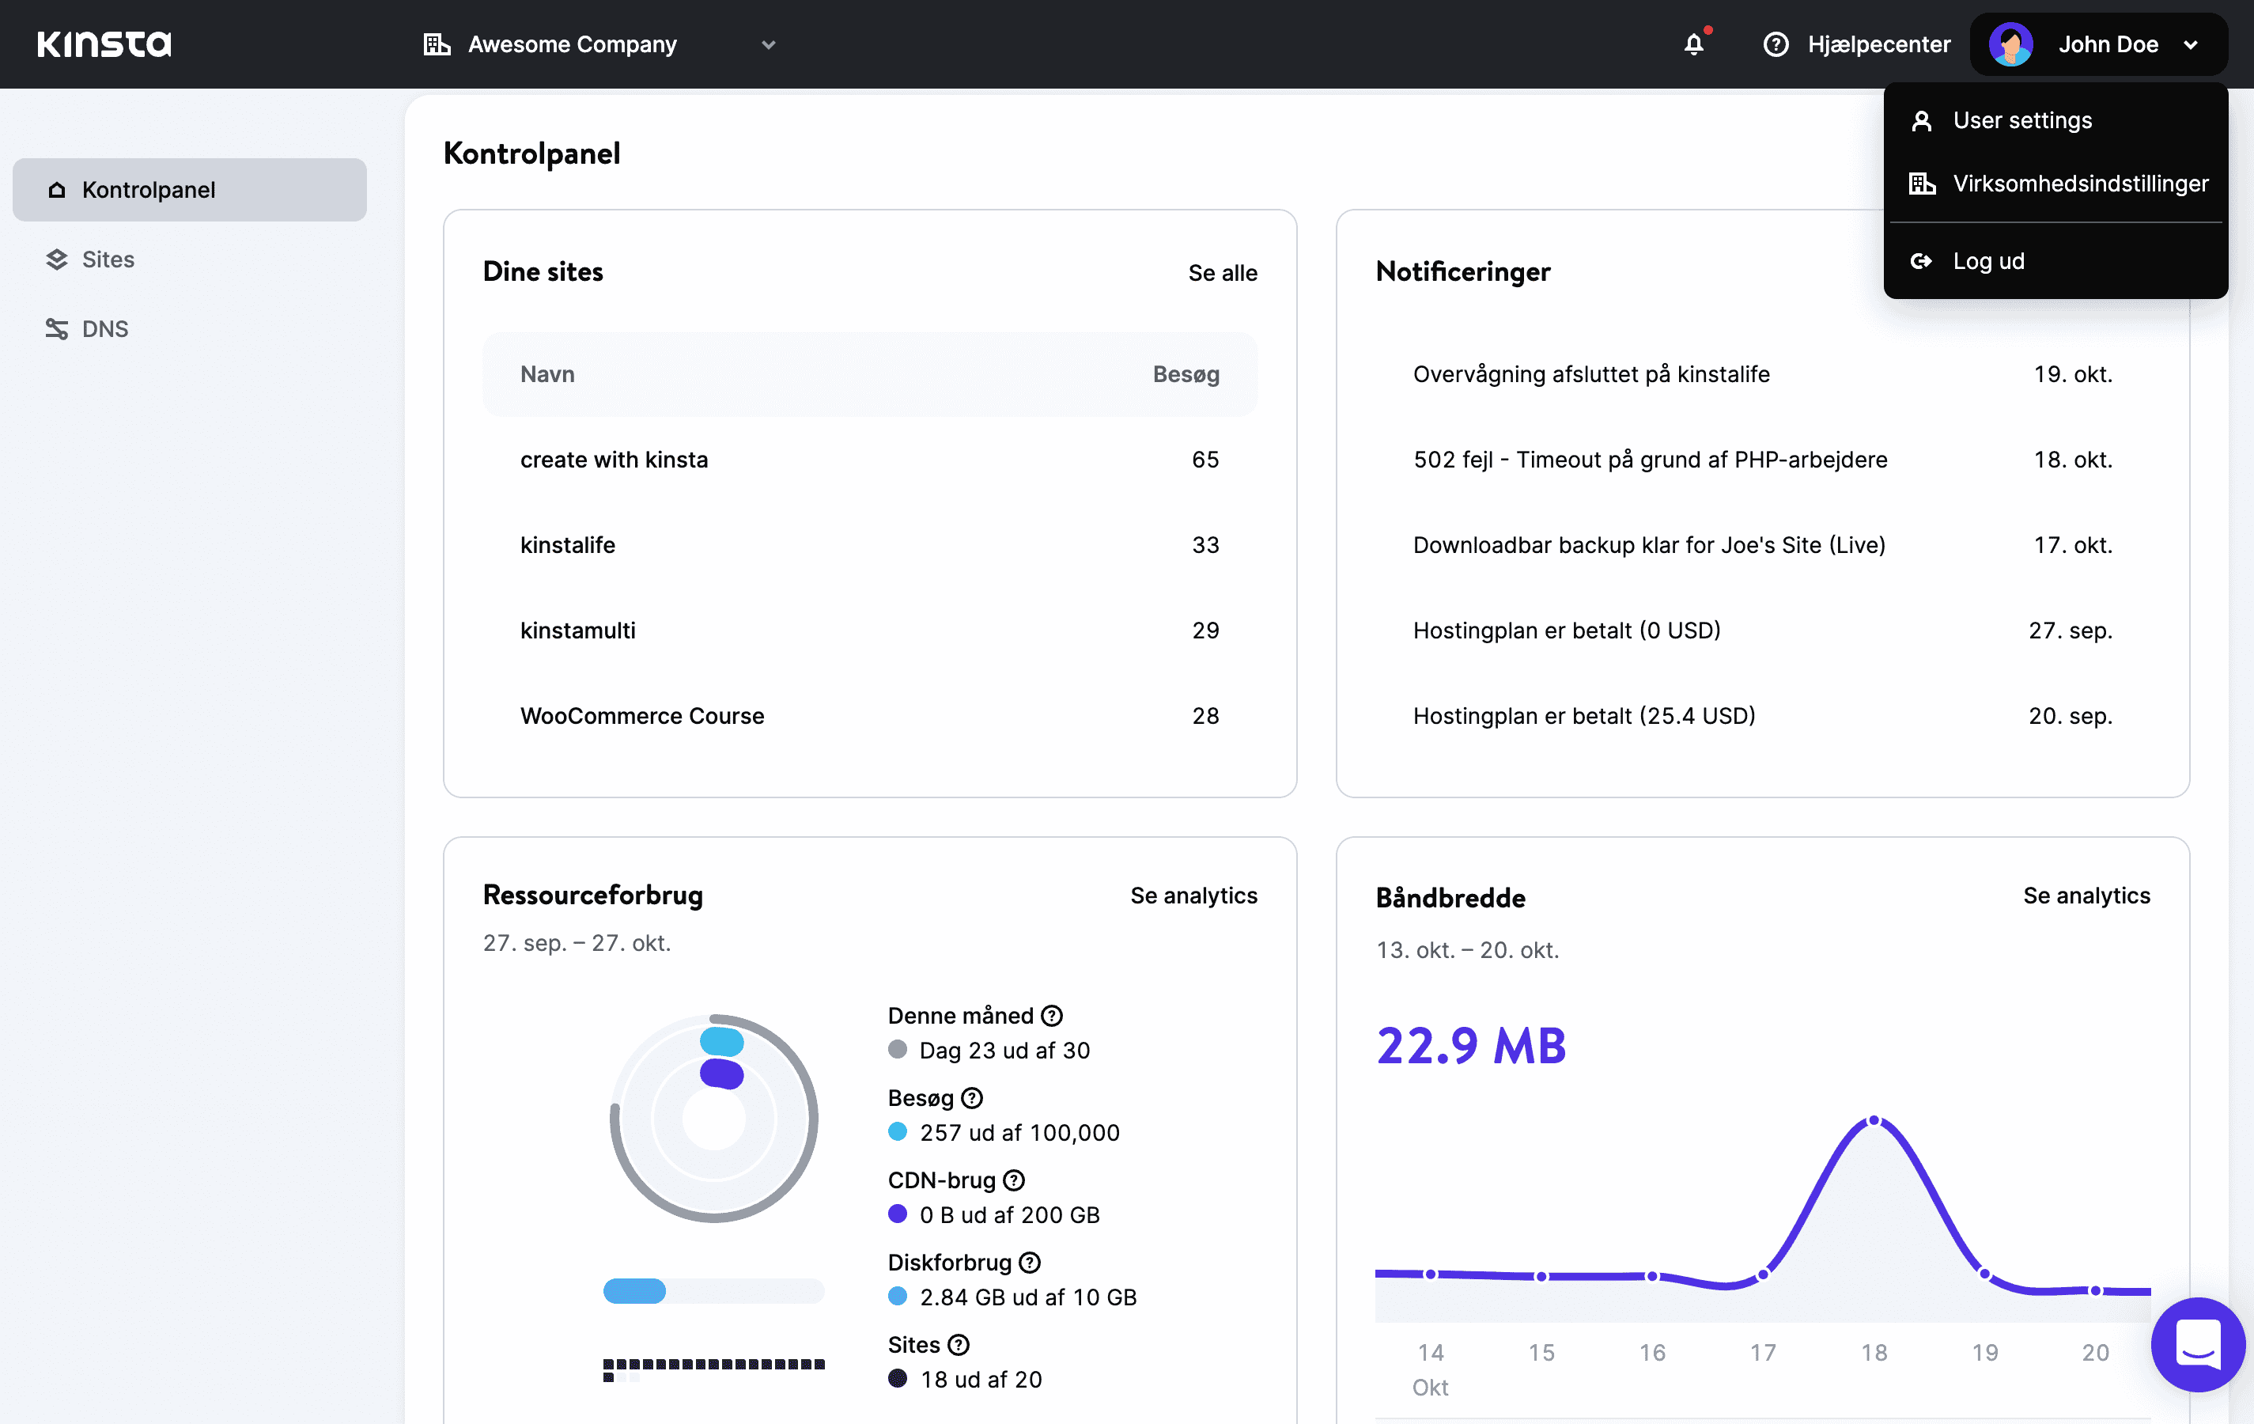Image resolution: width=2254 pixels, height=1424 pixels.
Task: Open the Intercom chat bubble
Action: [x=2198, y=1346]
